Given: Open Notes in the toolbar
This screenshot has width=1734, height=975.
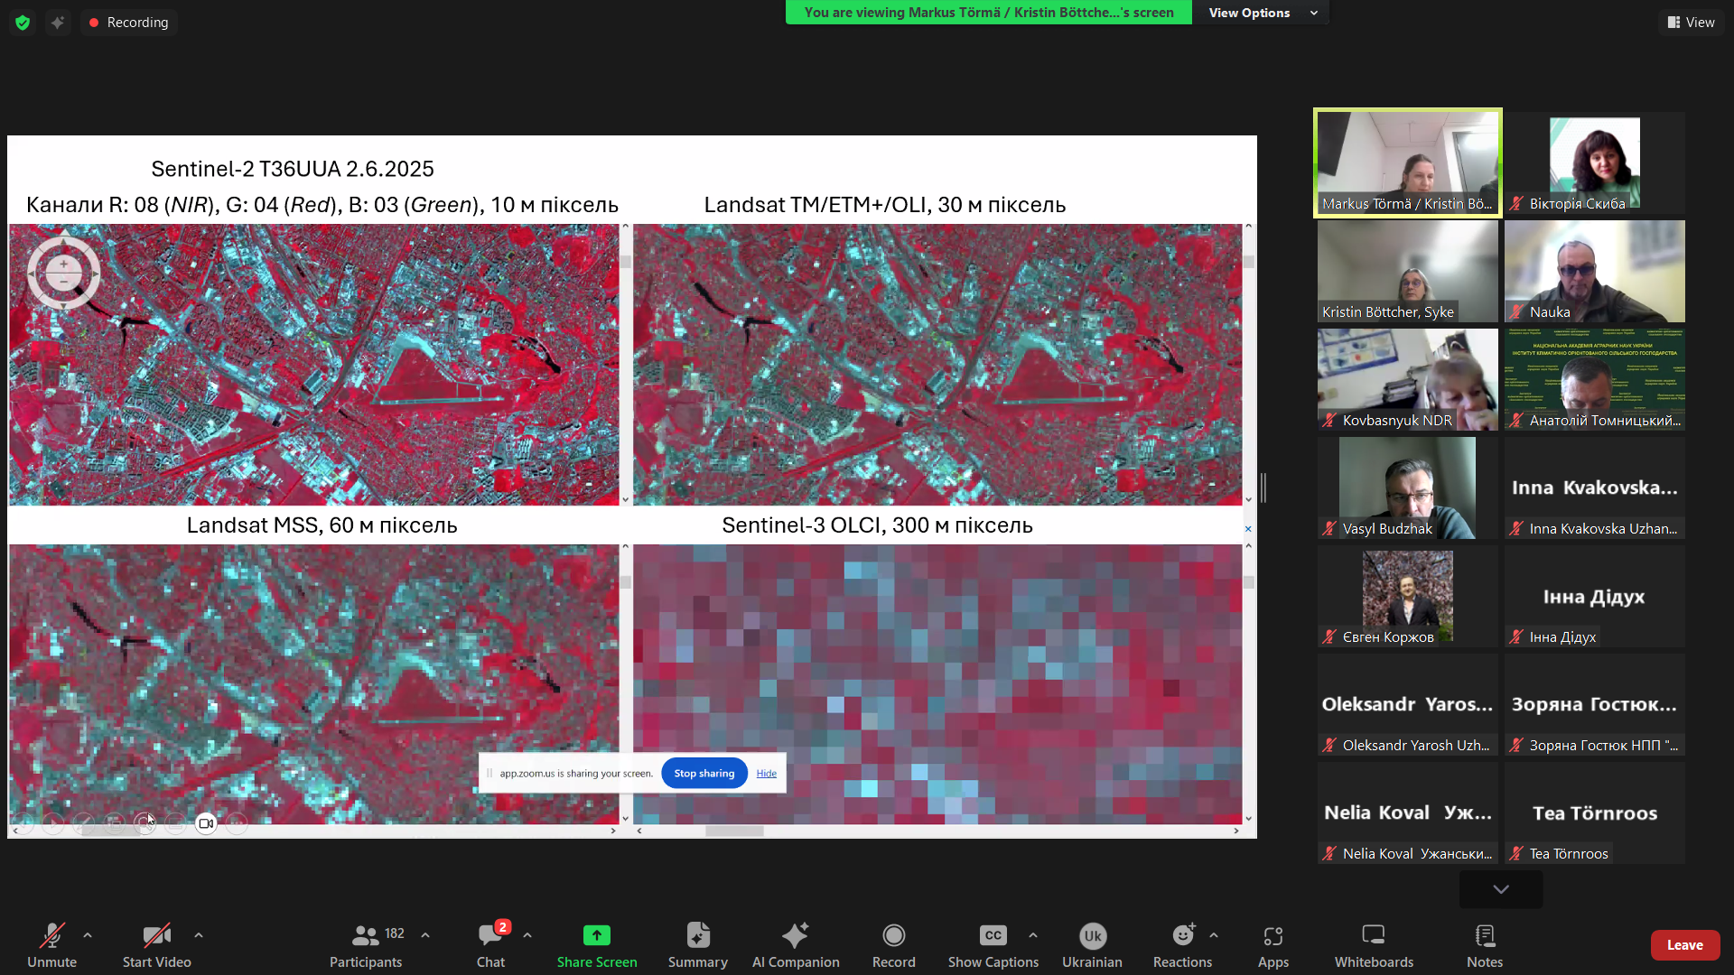Looking at the screenshot, I should pos(1485,944).
